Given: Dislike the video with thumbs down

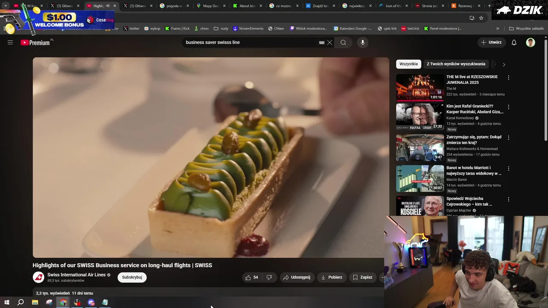Looking at the screenshot, I should click(x=269, y=277).
